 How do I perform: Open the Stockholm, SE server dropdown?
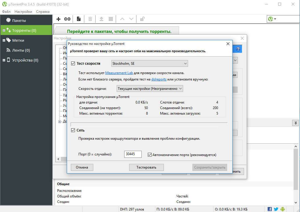point(150,64)
